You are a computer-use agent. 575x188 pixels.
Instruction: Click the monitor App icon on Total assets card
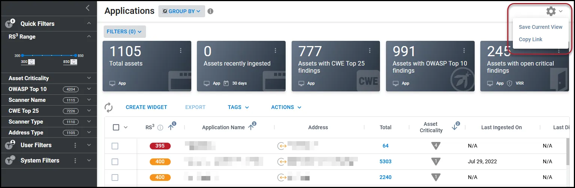pyautogui.click(x=113, y=83)
